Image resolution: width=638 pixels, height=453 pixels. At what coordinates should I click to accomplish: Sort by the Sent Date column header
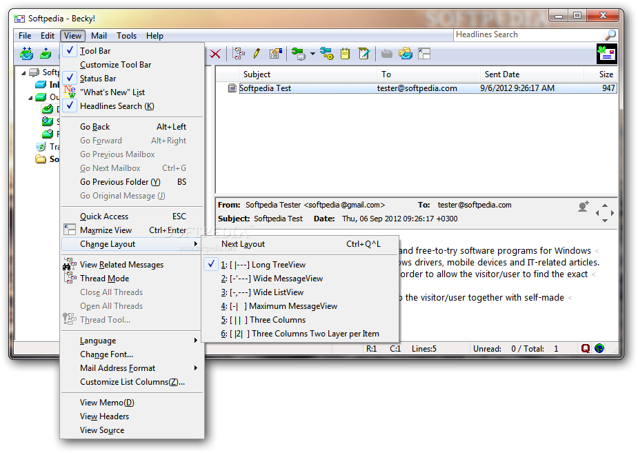(532, 74)
